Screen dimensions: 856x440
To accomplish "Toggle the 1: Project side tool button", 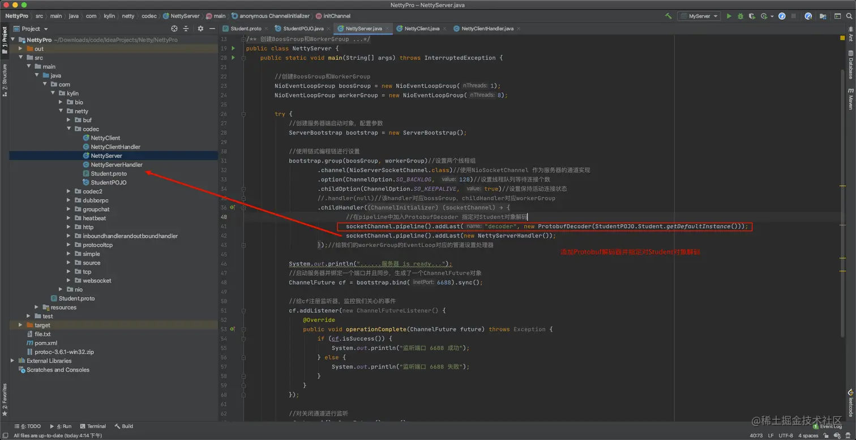I will (5, 40).
